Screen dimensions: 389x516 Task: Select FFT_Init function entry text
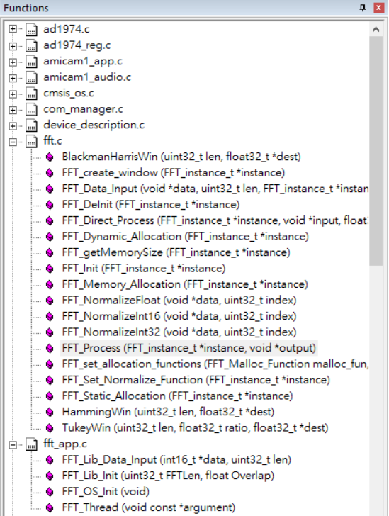pos(144,269)
